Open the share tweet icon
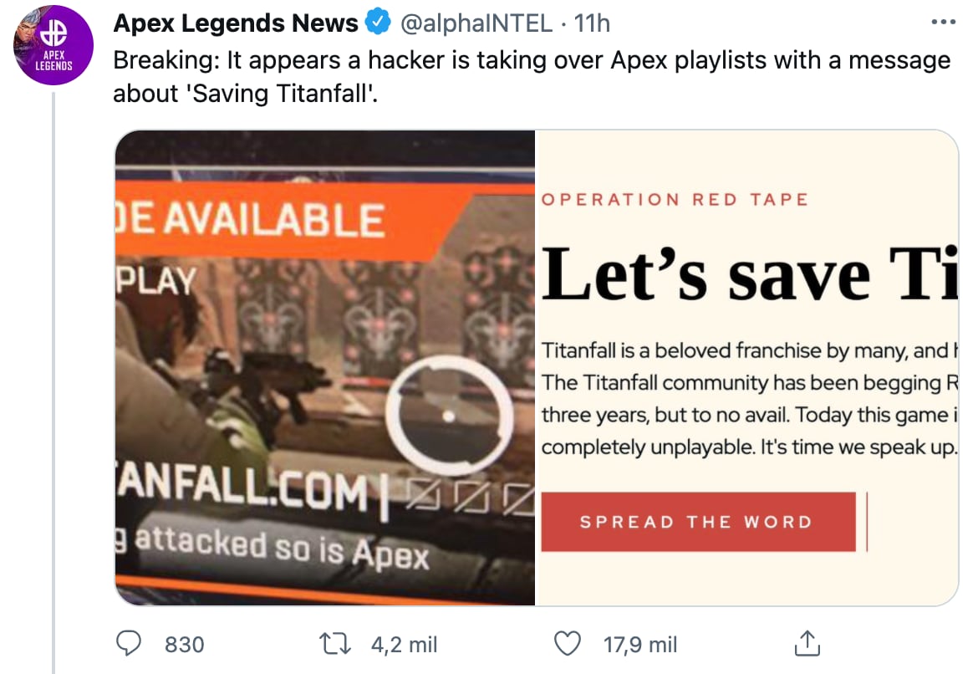Viewport: 978px width, 674px height. pos(803,643)
